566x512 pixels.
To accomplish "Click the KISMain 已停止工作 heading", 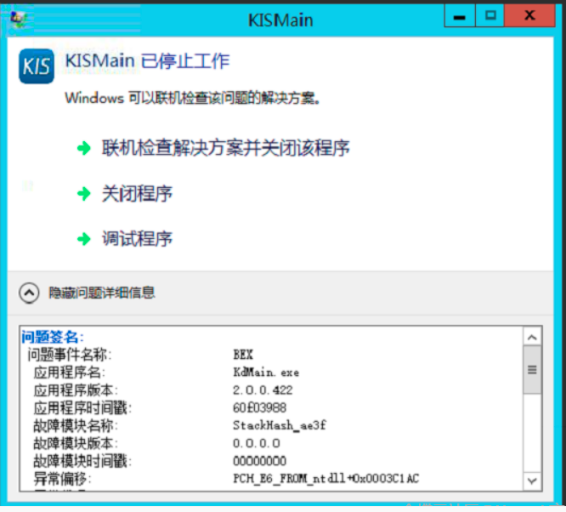I will 147,60.
